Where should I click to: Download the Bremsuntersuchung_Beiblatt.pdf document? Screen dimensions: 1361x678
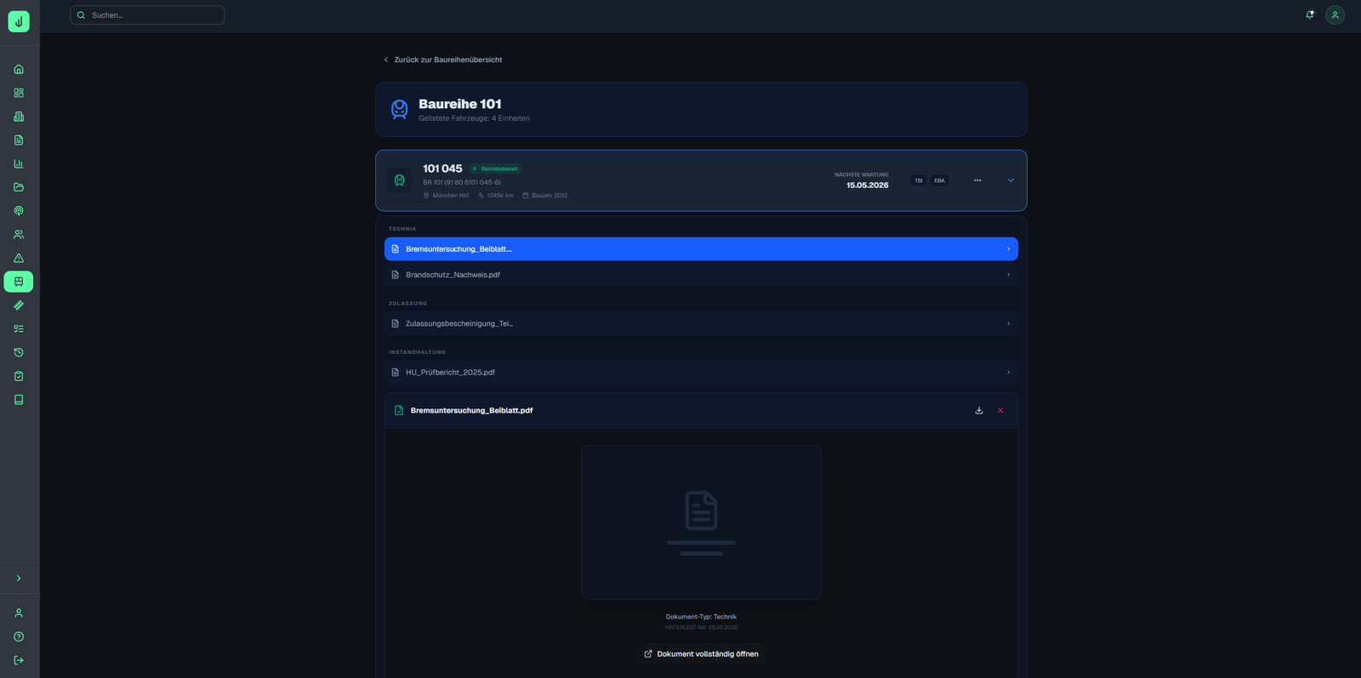pos(979,410)
